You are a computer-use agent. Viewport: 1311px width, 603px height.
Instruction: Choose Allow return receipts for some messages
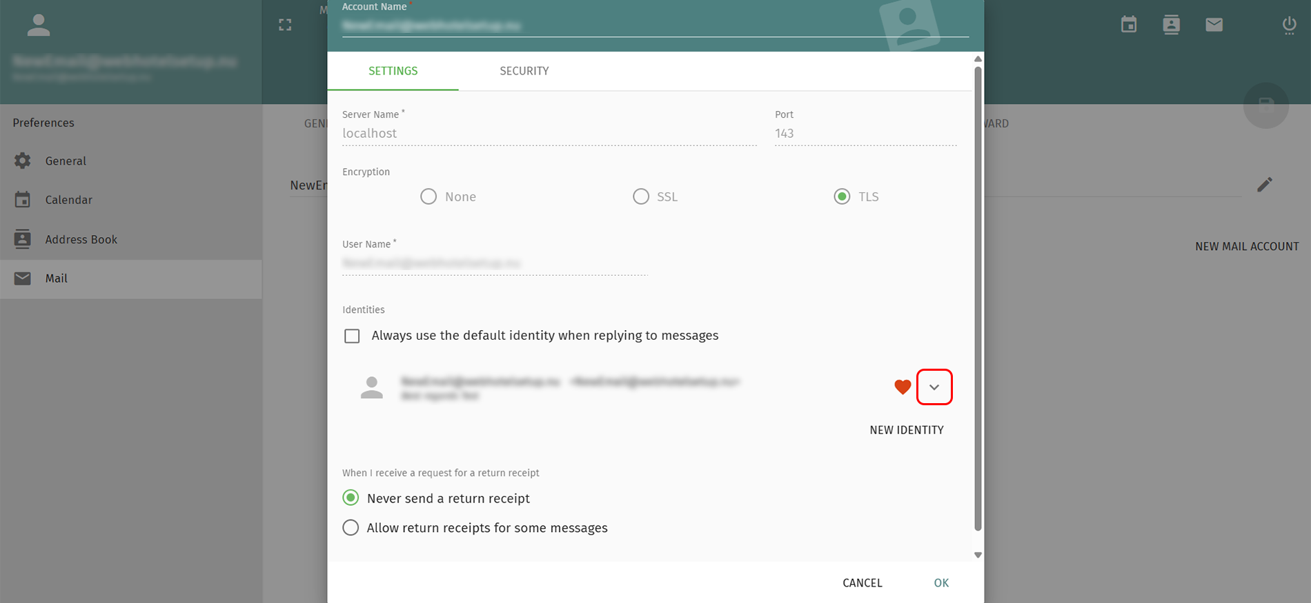point(351,528)
